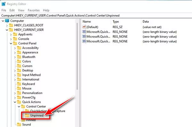
Task: Select the (Default) value name
Action: pos(92,27)
